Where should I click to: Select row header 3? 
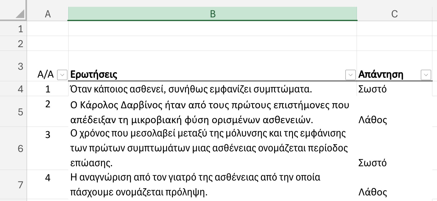[x=14, y=66]
